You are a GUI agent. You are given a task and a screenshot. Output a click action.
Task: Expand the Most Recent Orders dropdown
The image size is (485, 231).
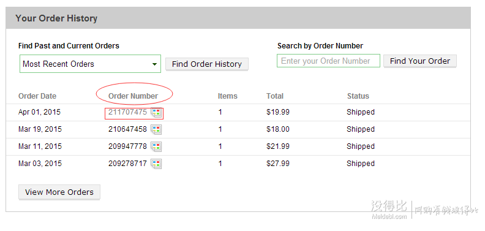90,64
